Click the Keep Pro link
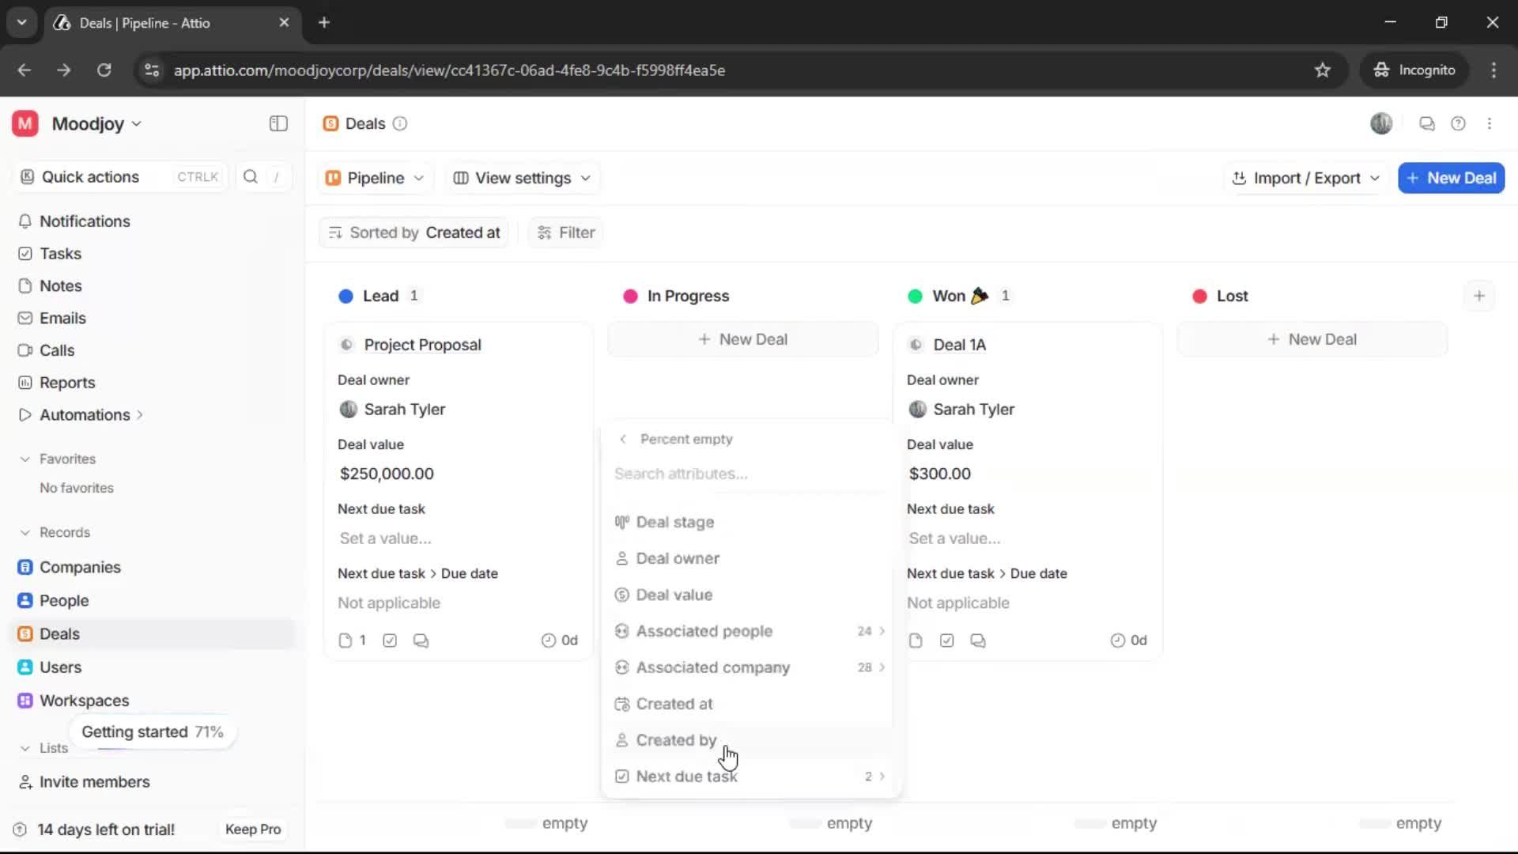The width and height of the screenshot is (1518, 854). tap(253, 829)
